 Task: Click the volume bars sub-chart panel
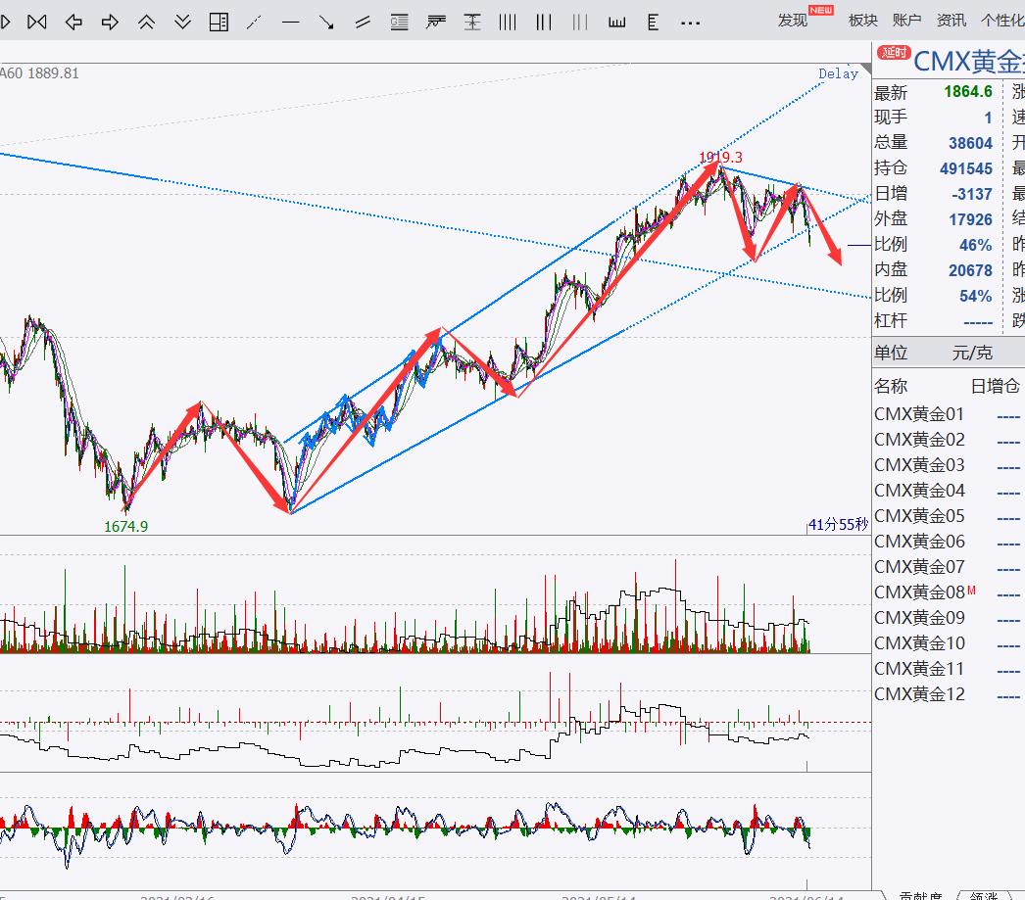pyautogui.click(x=435, y=594)
